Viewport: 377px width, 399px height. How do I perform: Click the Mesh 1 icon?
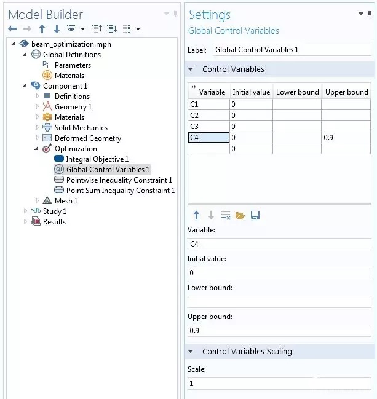click(x=47, y=200)
